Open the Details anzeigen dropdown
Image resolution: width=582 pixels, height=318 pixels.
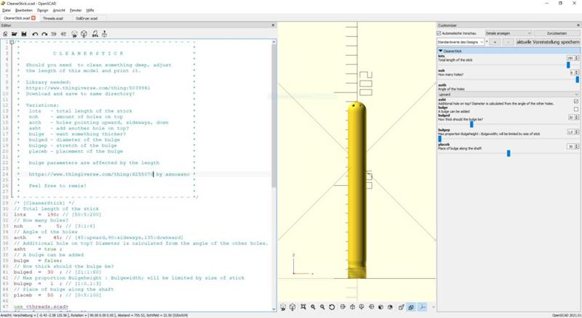[507, 33]
